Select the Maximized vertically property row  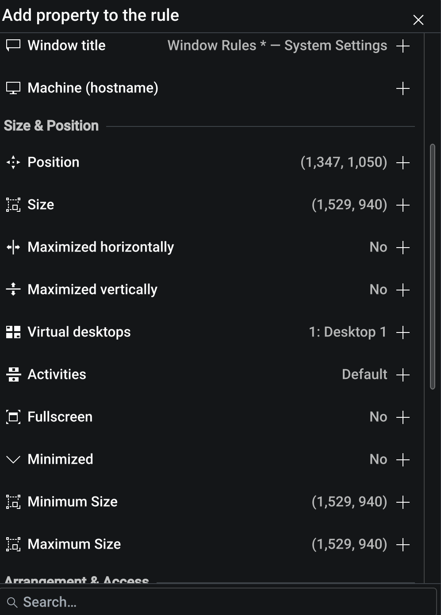tap(177, 290)
